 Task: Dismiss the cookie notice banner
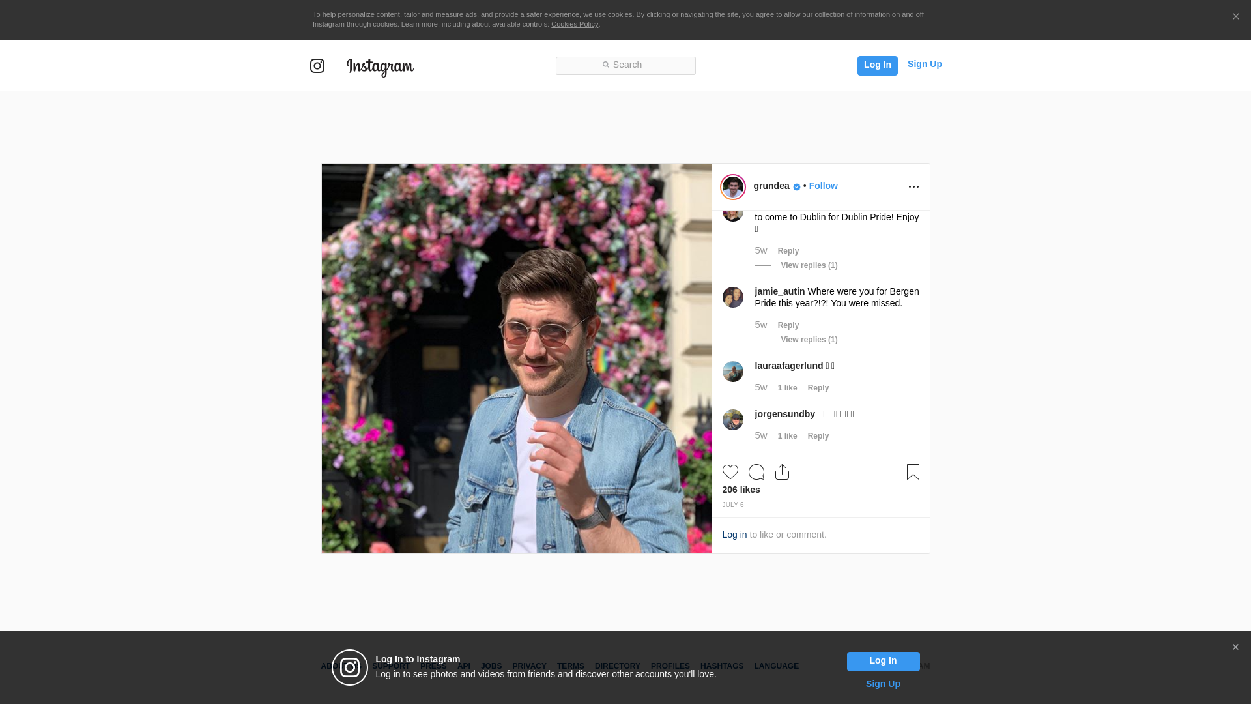pos(1235,17)
